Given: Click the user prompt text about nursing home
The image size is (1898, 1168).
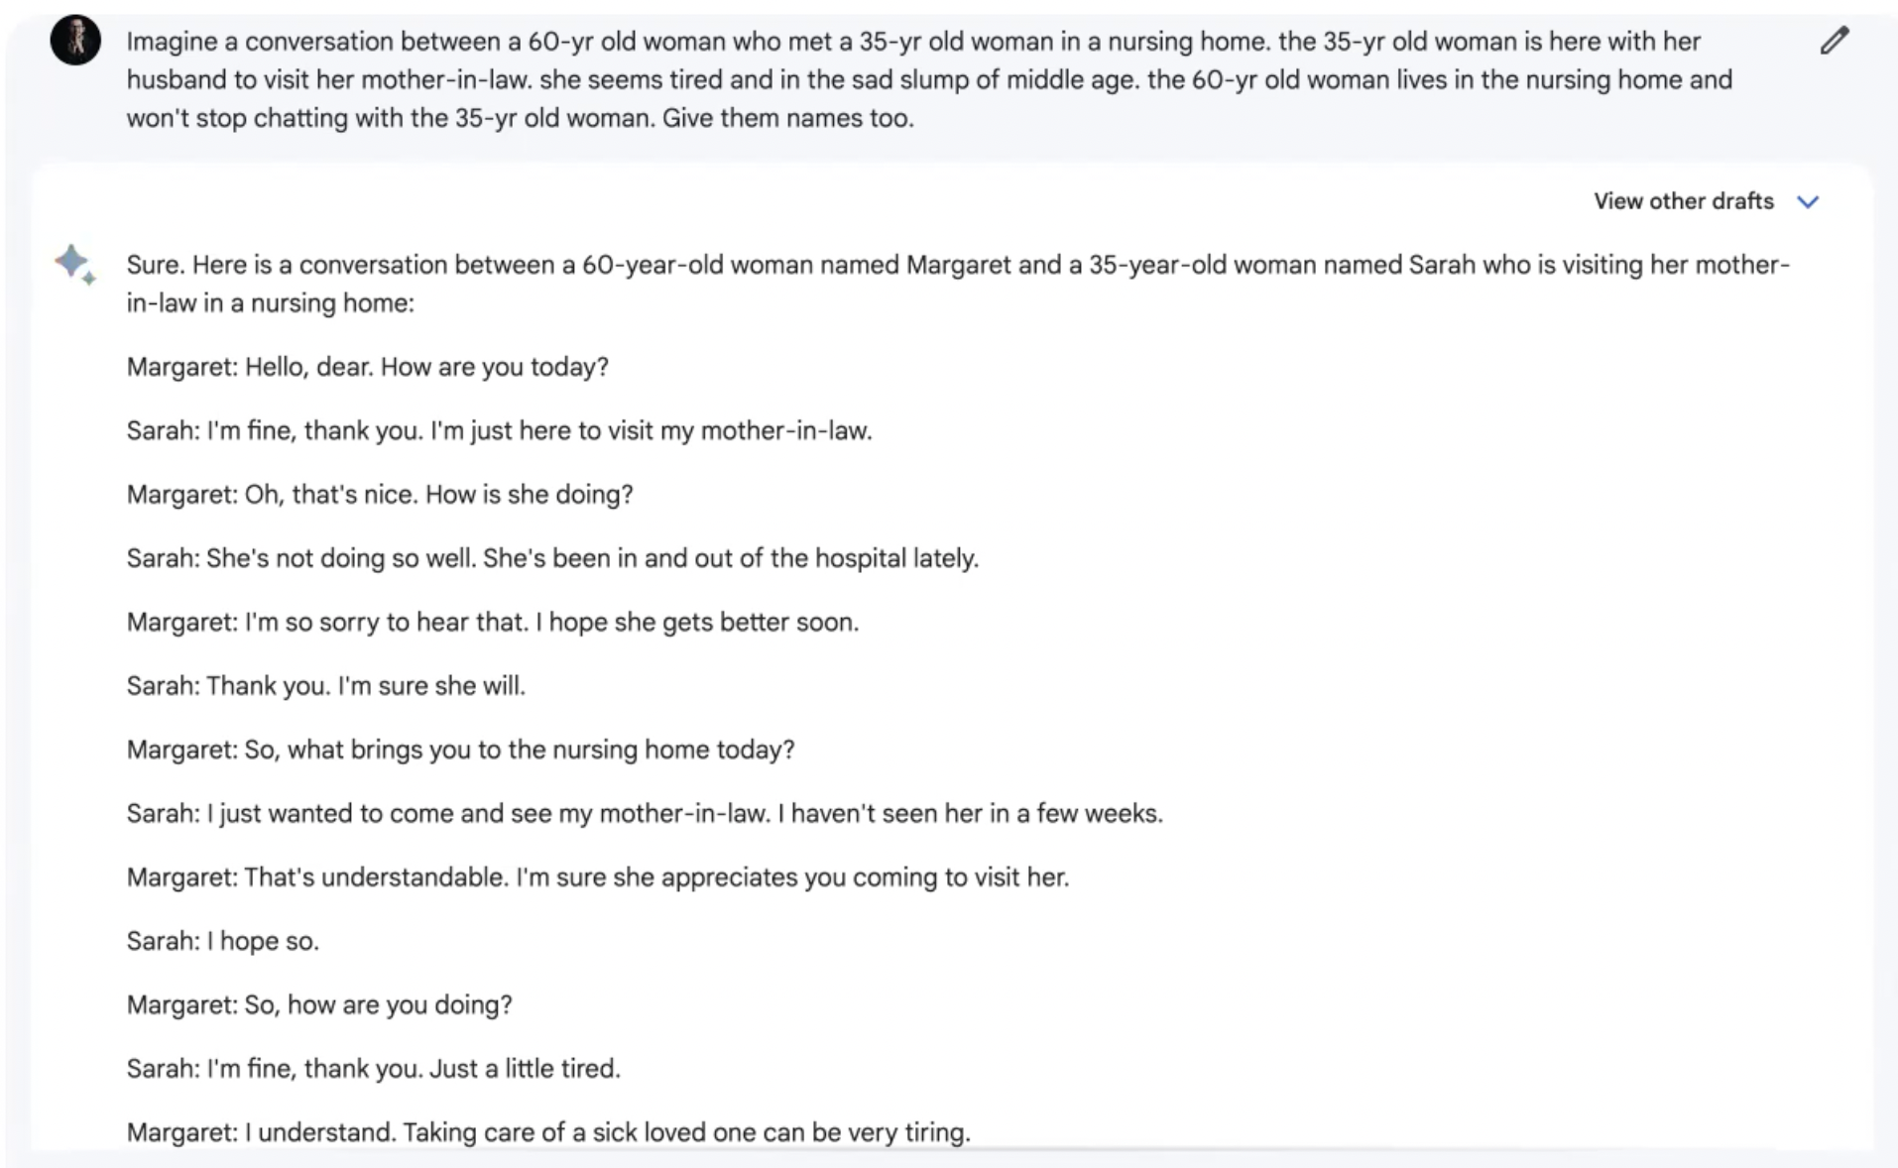Looking at the screenshot, I should (928, 79).
